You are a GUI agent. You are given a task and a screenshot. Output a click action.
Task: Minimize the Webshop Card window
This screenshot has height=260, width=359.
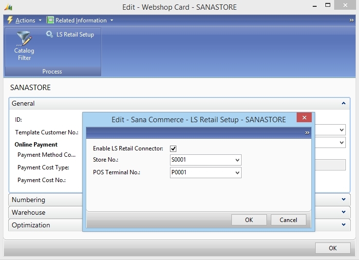[x=315, y=6]
